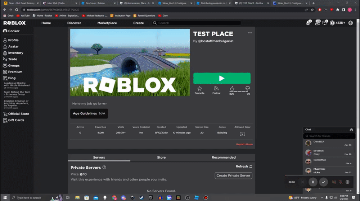
Task: Open the browser Extensions puzzle icon
Action: (338, 10)
